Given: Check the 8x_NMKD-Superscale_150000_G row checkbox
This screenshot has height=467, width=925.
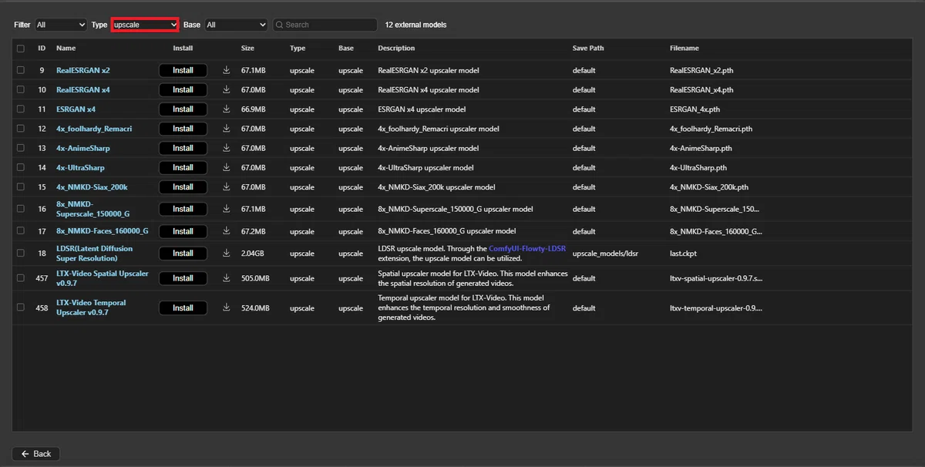Looking at the screenshot, I should pos(21,209).
